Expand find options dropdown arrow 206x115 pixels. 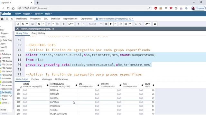click(x=43, y=24)
